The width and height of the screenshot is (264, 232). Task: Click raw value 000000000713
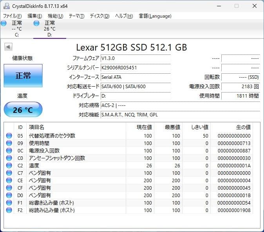(x=234, y=143)
